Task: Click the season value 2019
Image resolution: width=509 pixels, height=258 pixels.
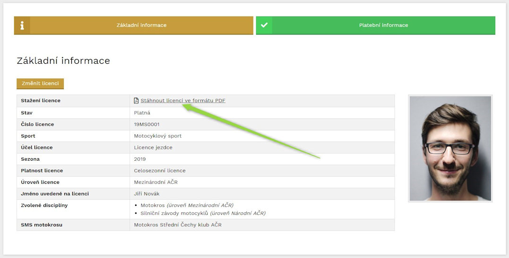Action: tap(140, 159)
